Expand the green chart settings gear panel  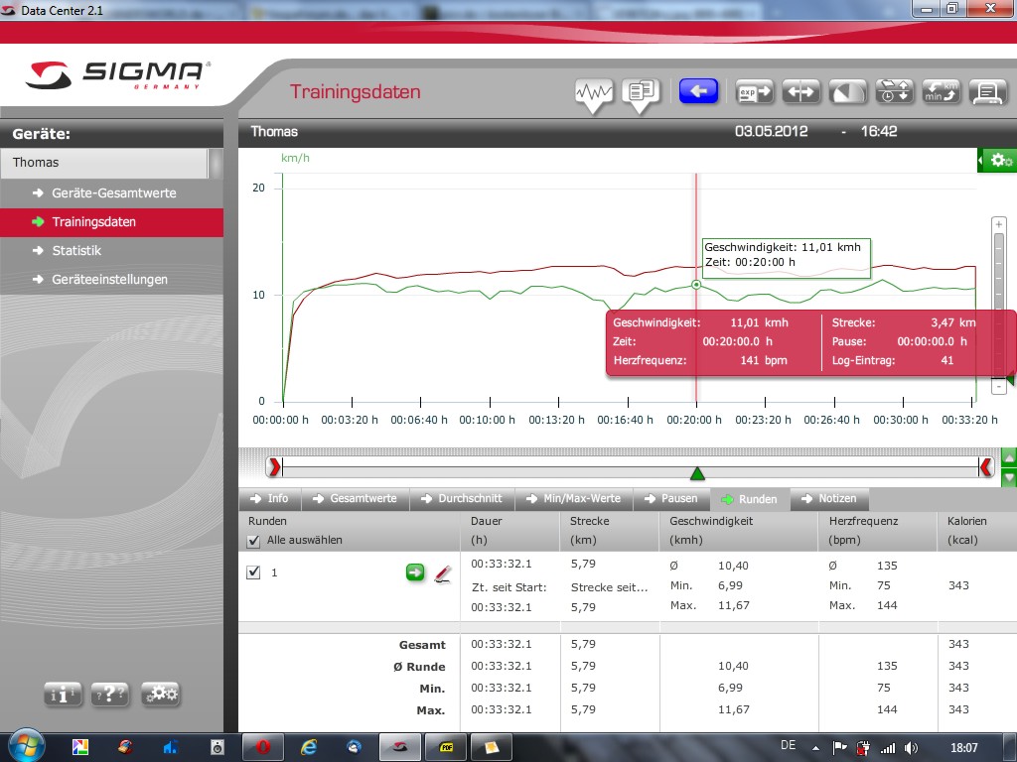pyautogui.click(x=997, y=161)
